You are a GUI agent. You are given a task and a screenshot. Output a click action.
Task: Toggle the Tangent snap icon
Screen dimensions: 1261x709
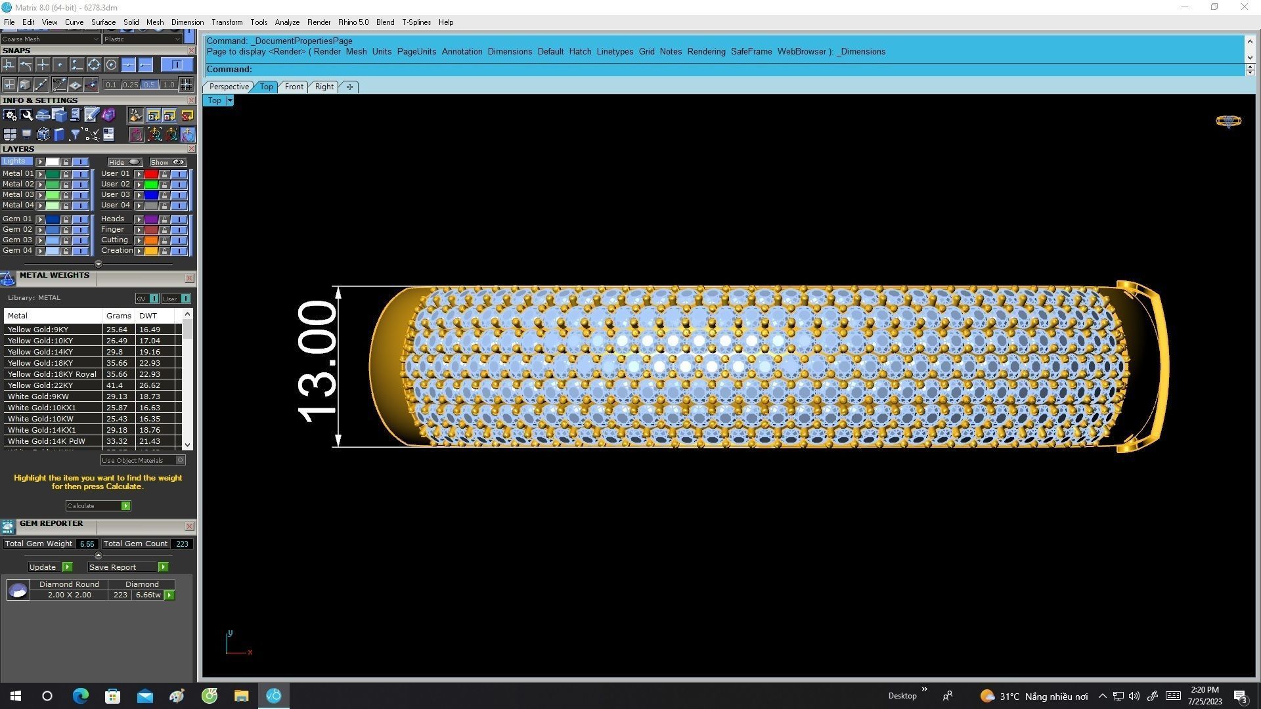[x=26, y=65]
